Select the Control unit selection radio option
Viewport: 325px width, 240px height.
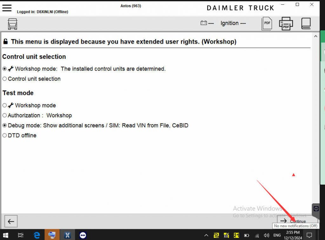4,79
